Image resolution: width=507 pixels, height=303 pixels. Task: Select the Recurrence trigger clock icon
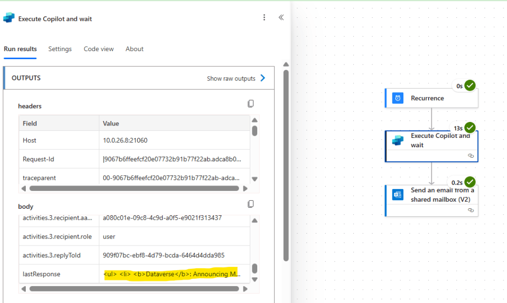(x=397, y=98)
